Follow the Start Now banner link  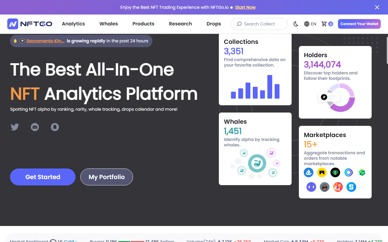245,7
